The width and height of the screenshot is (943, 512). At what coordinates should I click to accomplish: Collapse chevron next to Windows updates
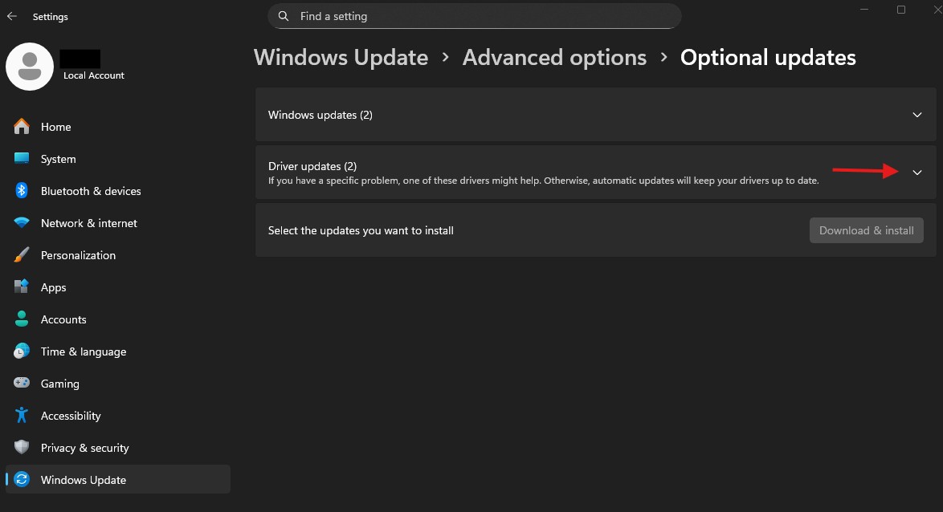click(x=916, y=115)
